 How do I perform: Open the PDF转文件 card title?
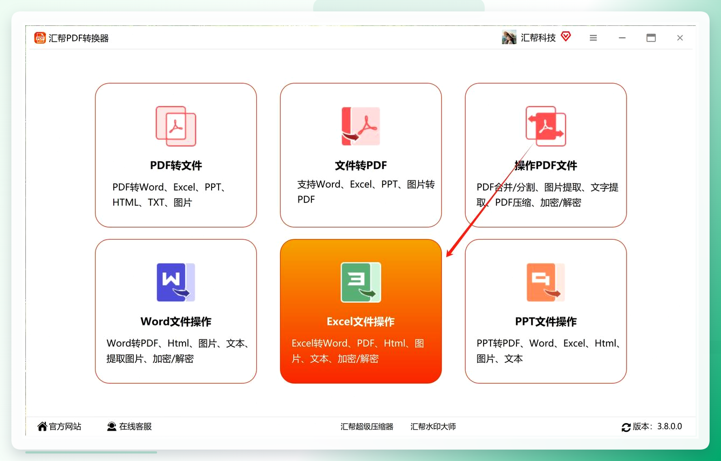point(176,166)
